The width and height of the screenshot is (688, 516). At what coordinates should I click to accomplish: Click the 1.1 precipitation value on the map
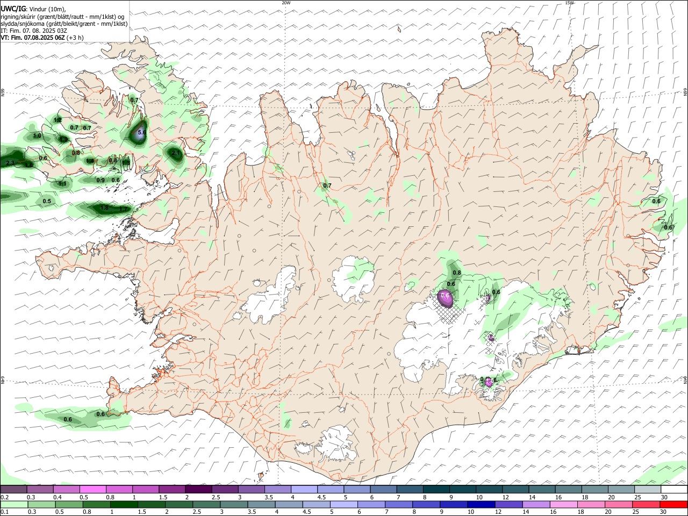pos(62,184)
